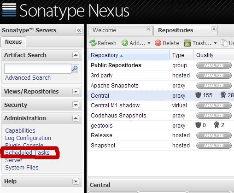Close the Repositories tab
Screen dimensions: 234x193
(x=214, y=29)
